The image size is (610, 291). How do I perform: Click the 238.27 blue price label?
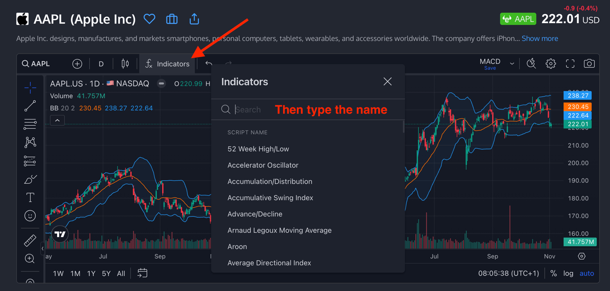point(578,95)
